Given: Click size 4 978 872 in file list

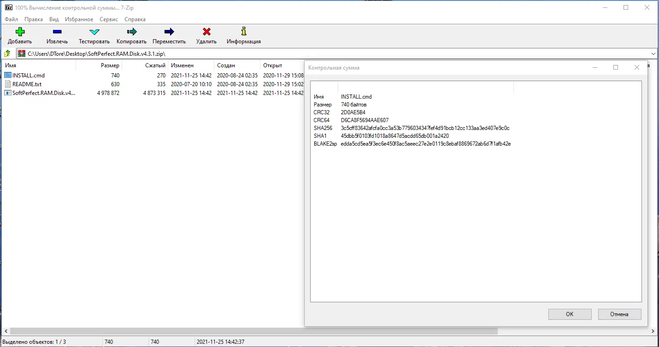Looking at the screenshot, I should [x=108, y=93].
